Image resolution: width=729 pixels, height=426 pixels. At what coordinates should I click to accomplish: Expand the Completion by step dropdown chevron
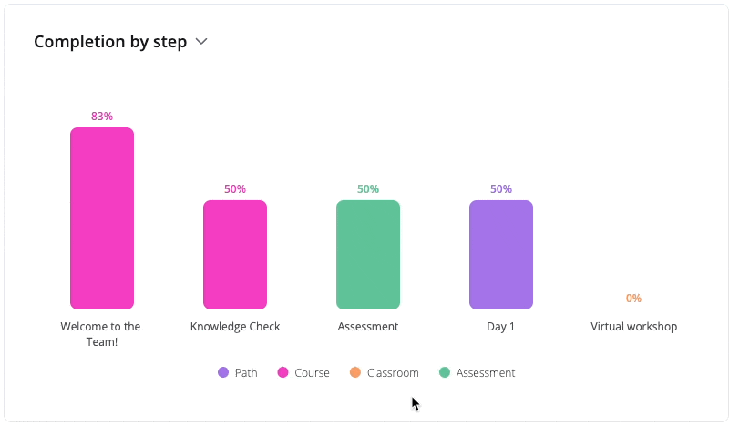pos(202,42)
